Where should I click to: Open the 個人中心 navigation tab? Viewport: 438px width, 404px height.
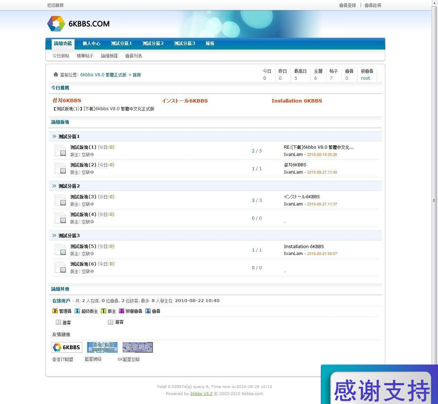point(92,44)
